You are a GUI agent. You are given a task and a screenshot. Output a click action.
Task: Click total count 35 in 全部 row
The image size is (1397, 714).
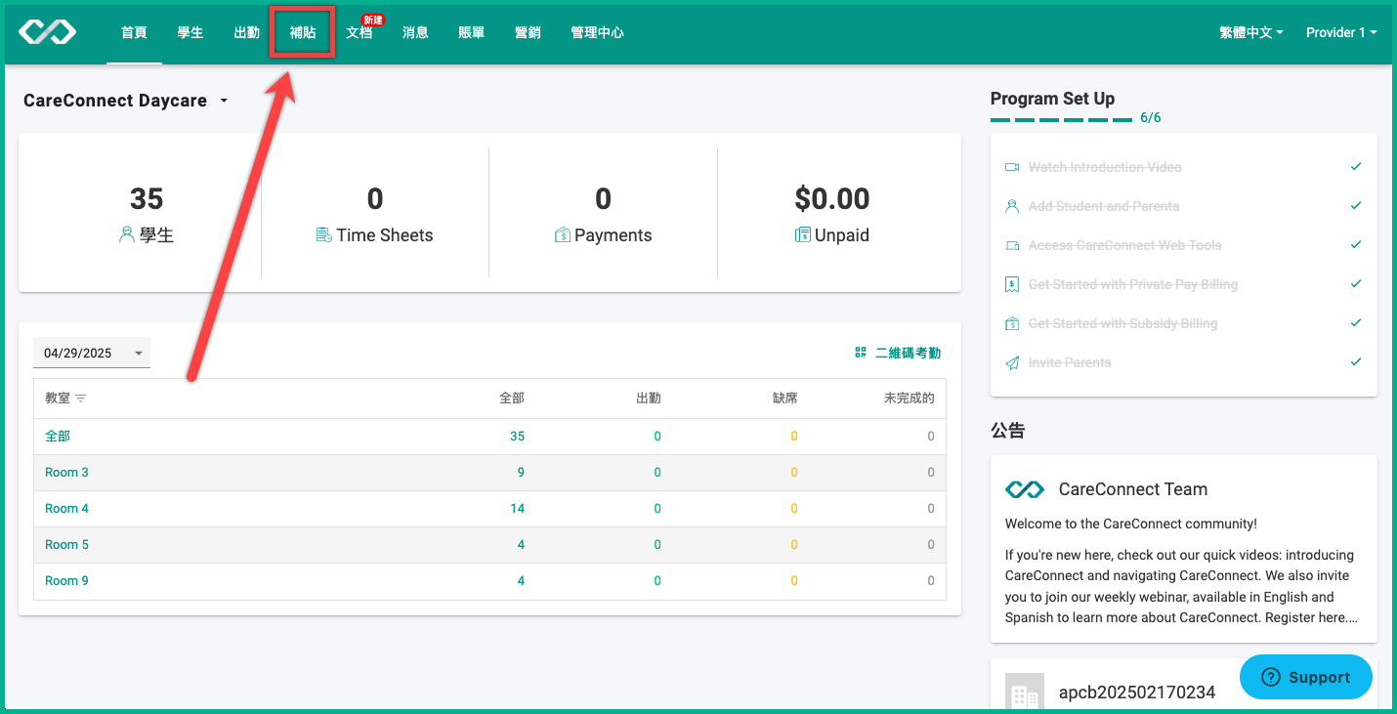517,437
